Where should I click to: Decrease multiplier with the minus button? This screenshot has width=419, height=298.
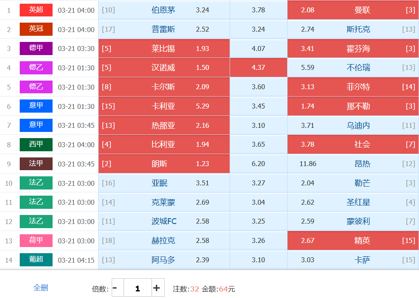tap(115, 288)
